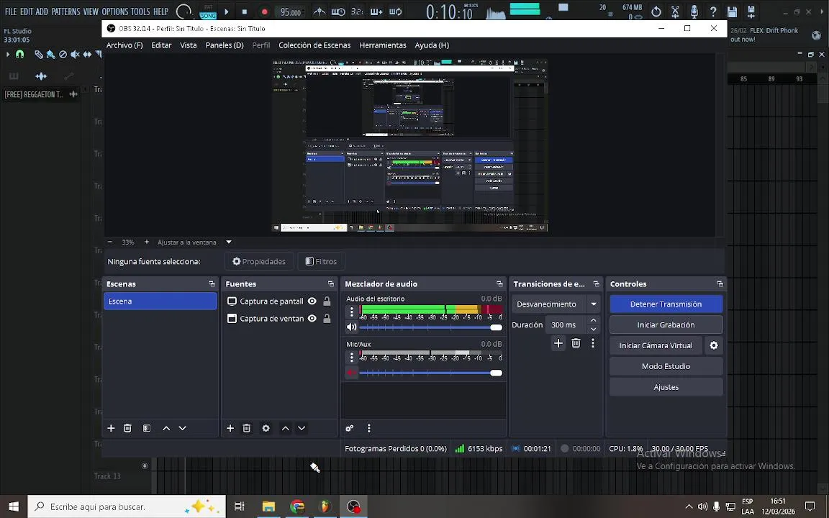829x518 pixels.
Task: Open the Archivo (F) menu in OBS
Action: click(x=124, y=45)
